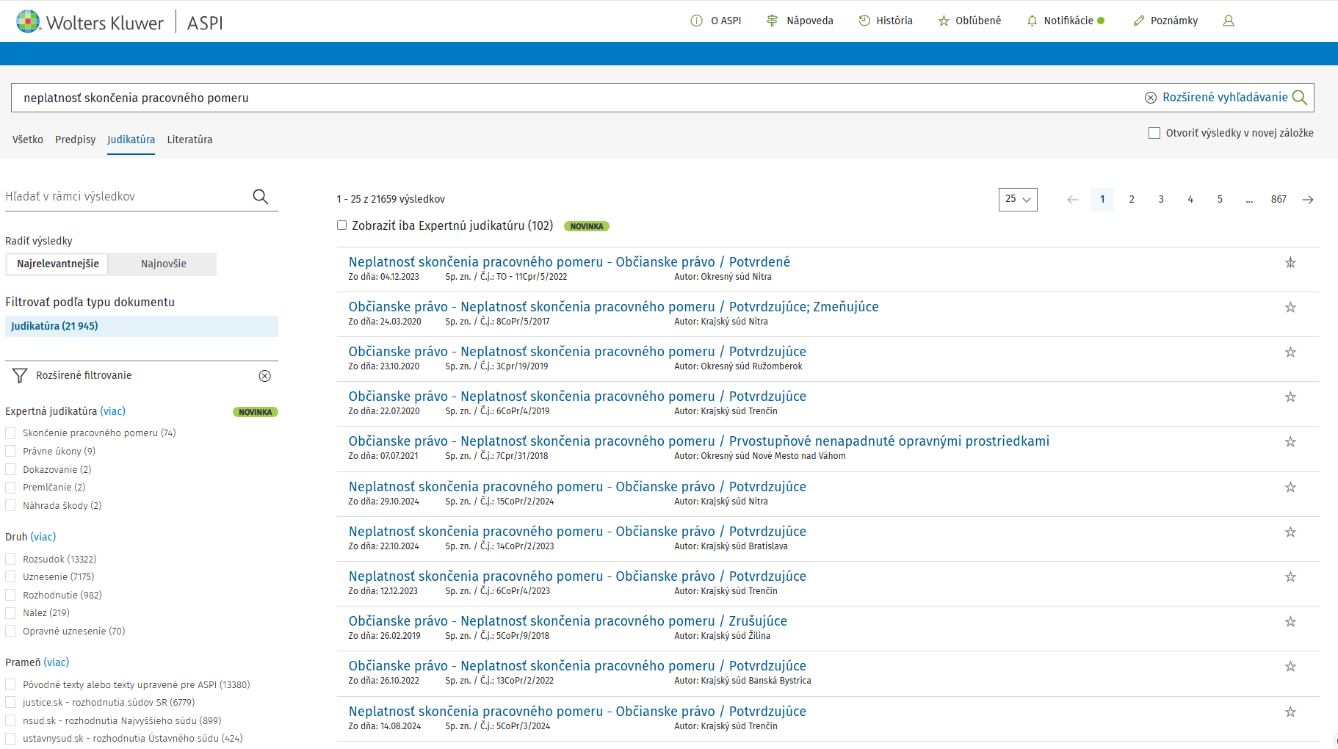Star the Okresný súd Ružomberok result as favorite
1338x749 pixels.
coord(1290,352)
